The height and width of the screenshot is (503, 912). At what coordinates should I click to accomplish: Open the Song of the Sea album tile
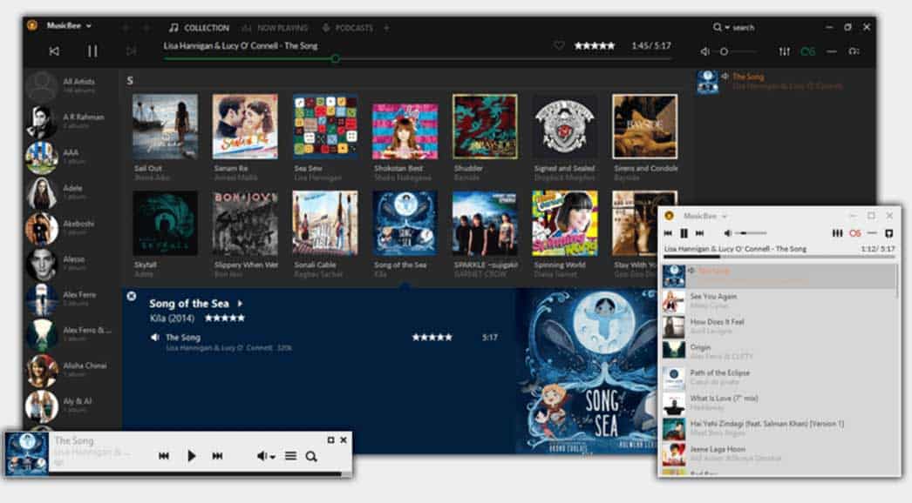click(405, 223)
